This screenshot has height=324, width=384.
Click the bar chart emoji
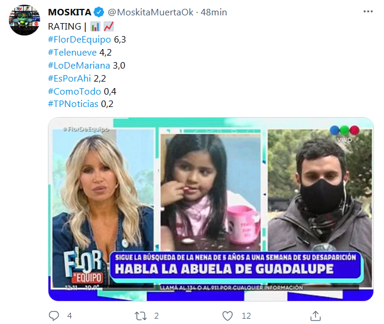coord(95,27)
